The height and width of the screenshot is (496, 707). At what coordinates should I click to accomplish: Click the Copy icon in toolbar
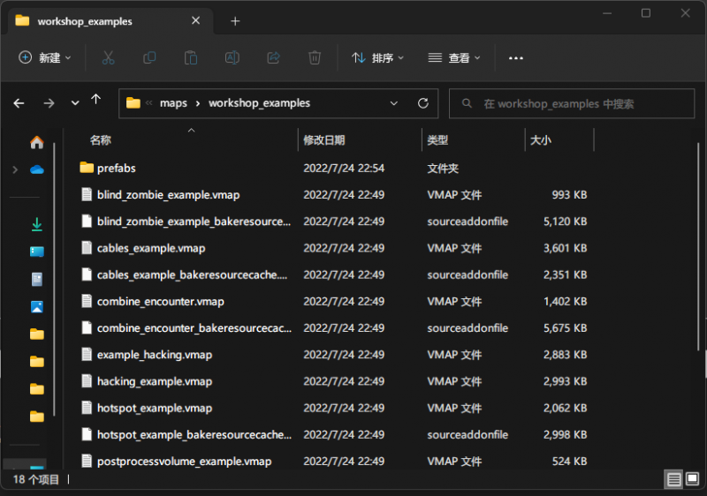tap(149, 58)
